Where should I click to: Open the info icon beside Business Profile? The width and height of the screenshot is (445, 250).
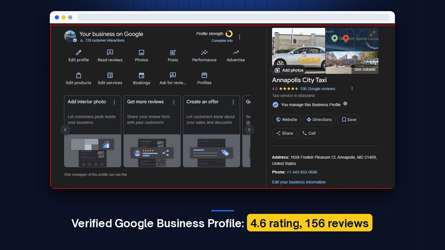[345, 104]
